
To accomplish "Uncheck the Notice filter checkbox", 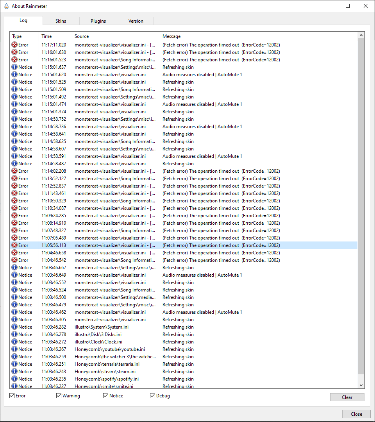I will click(x=105, y=395).
